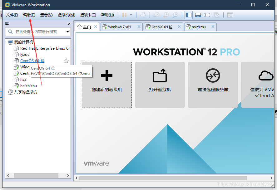Click the take snapshot toolbar icon
Image resolution: width=277 pixels, height=190 pixels.
(156, 15)
